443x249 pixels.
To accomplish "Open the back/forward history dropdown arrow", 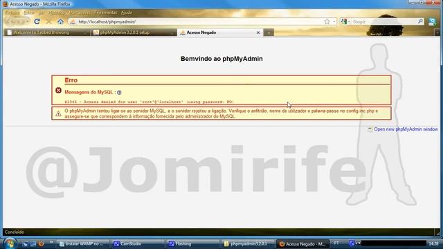I will pyautogui.click(x=27, y=21).
